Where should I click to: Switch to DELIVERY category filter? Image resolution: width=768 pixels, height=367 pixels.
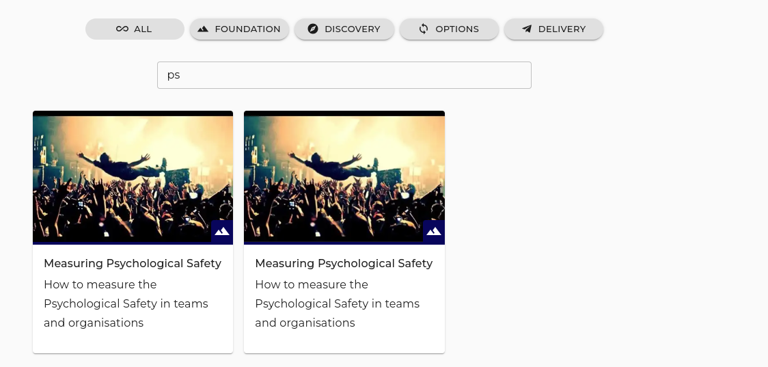[x=553, y=29]
